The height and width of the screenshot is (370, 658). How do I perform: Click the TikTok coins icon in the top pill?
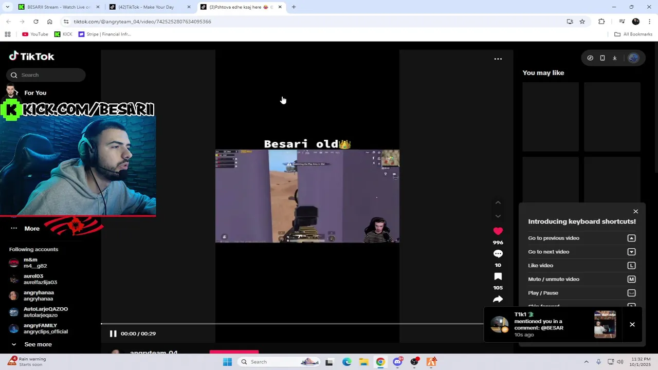tap(590, 58)
